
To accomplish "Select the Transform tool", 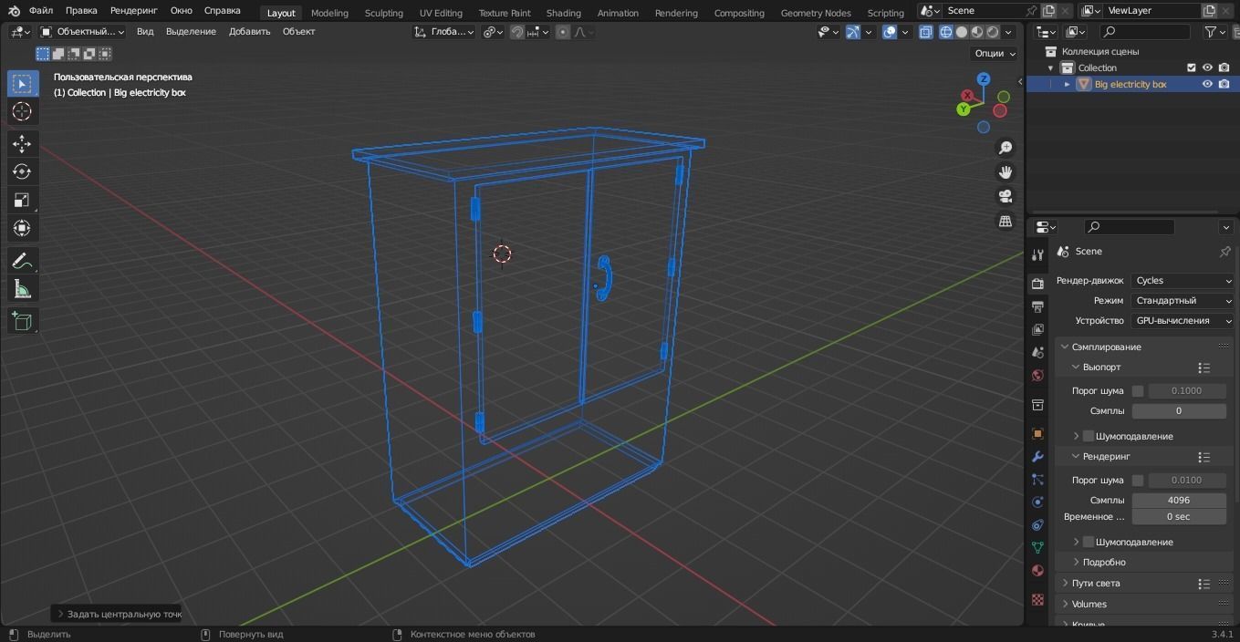I will pyautogui.click(x=23, y=228).
